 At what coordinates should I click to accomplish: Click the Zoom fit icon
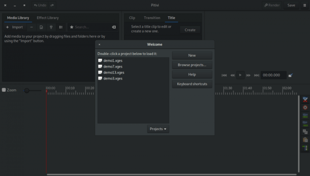pyautogui.click(x=4, y=90)
